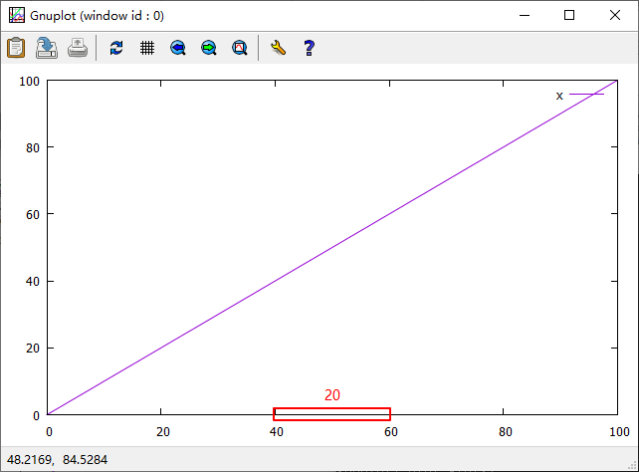Click the y-axis label 60

click(33, 215)
